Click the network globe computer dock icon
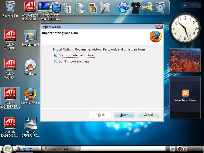 (56, 7)
